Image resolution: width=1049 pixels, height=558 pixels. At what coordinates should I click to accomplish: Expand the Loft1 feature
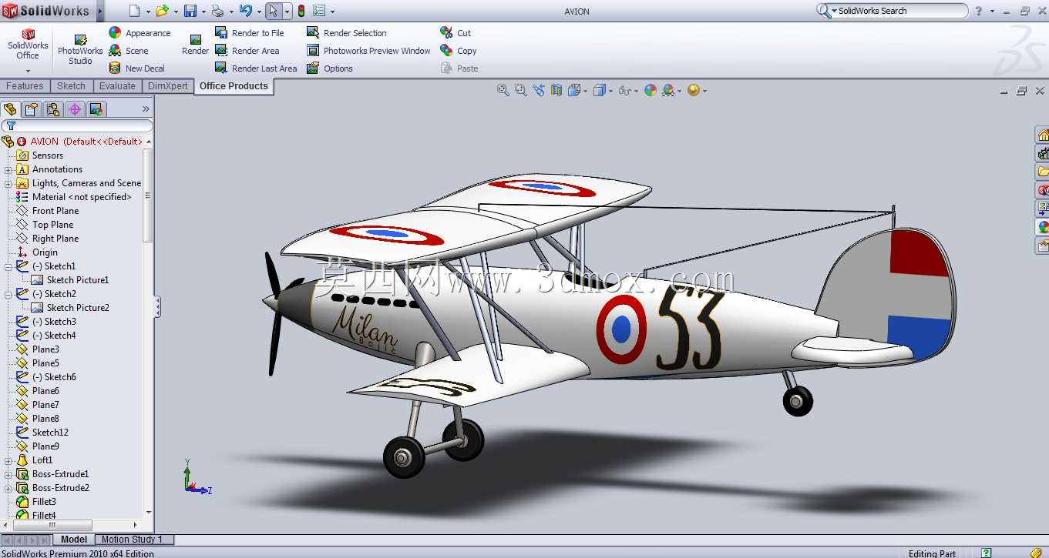pos(8,460)
